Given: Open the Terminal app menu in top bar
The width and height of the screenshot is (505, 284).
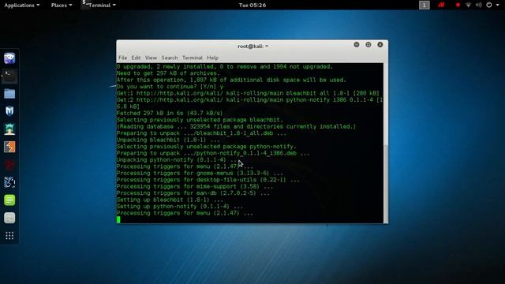Looking at the screenshot, I should pos(99,6).
